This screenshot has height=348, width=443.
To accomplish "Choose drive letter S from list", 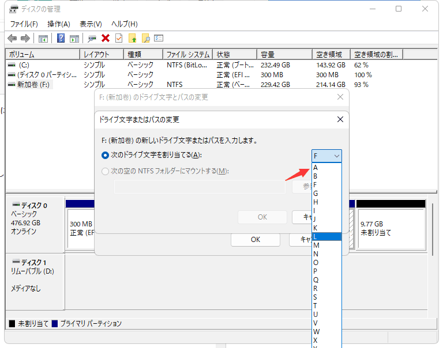I will tap(326, 297).
